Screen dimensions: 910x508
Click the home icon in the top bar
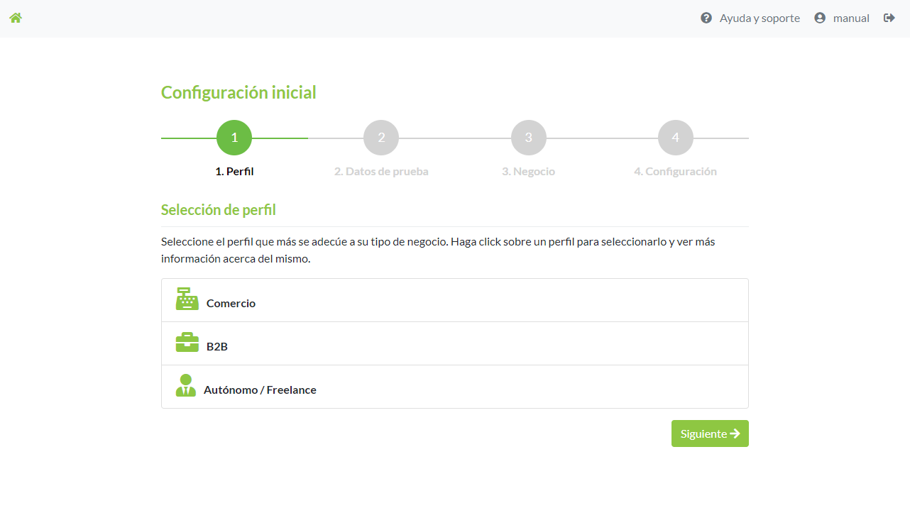coord(15,17)
